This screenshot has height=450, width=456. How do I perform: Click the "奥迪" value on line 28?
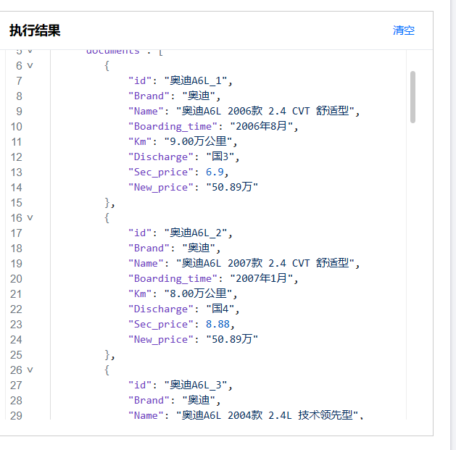pyautogui.click(x=199, y=400)
